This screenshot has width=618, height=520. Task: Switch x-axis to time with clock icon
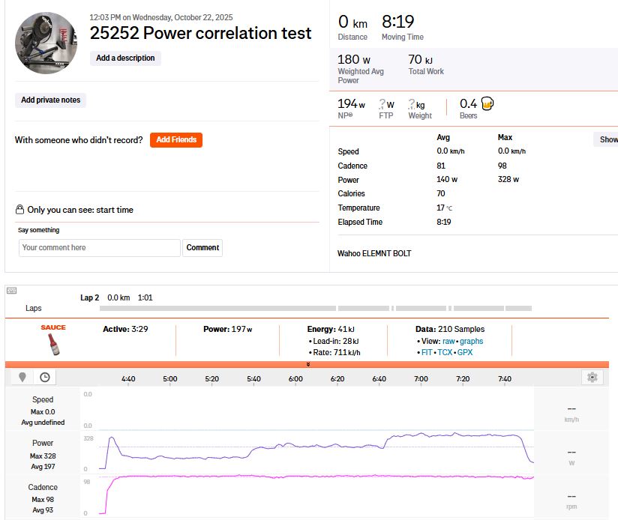(x=45, y=377)
